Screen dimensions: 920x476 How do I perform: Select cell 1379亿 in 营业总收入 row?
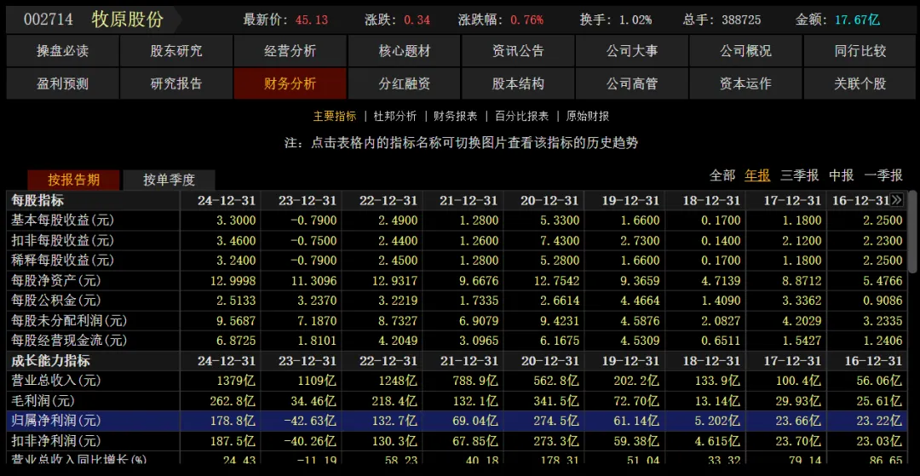pyautogui.click(x=236, y=381)
